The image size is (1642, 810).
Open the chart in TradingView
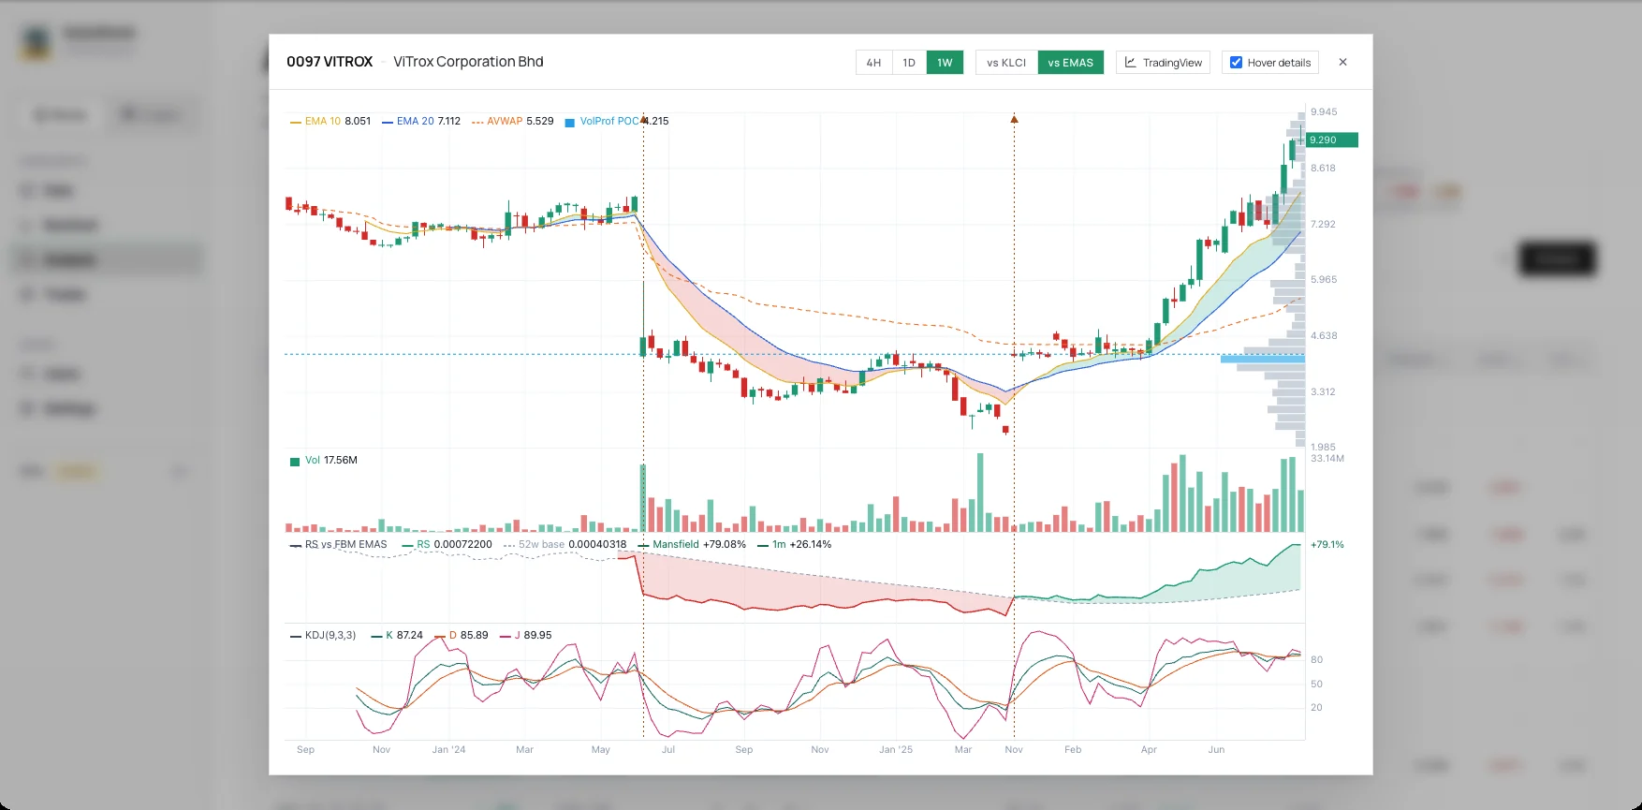point(1163,63)
